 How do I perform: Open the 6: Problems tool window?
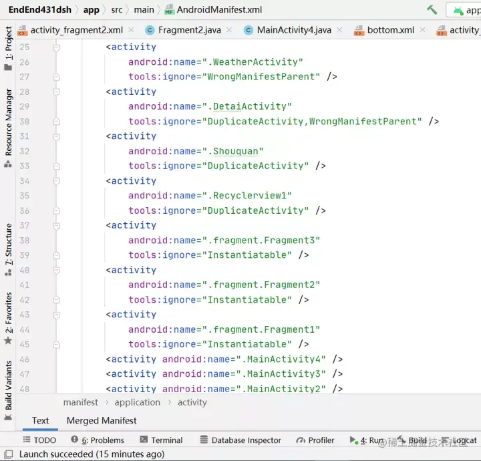click(x=98, y=440)
